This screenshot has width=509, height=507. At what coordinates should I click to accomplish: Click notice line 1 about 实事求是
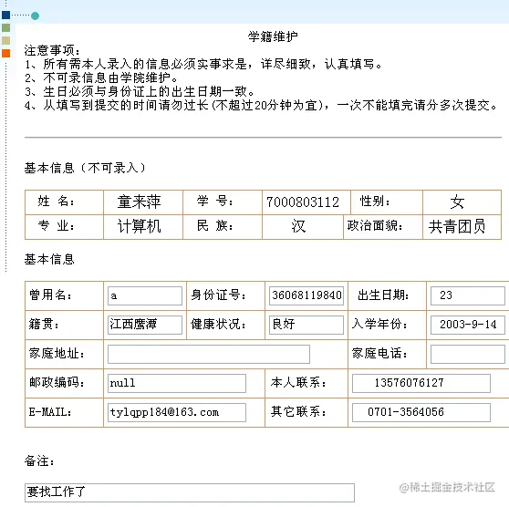click(203, 64)
